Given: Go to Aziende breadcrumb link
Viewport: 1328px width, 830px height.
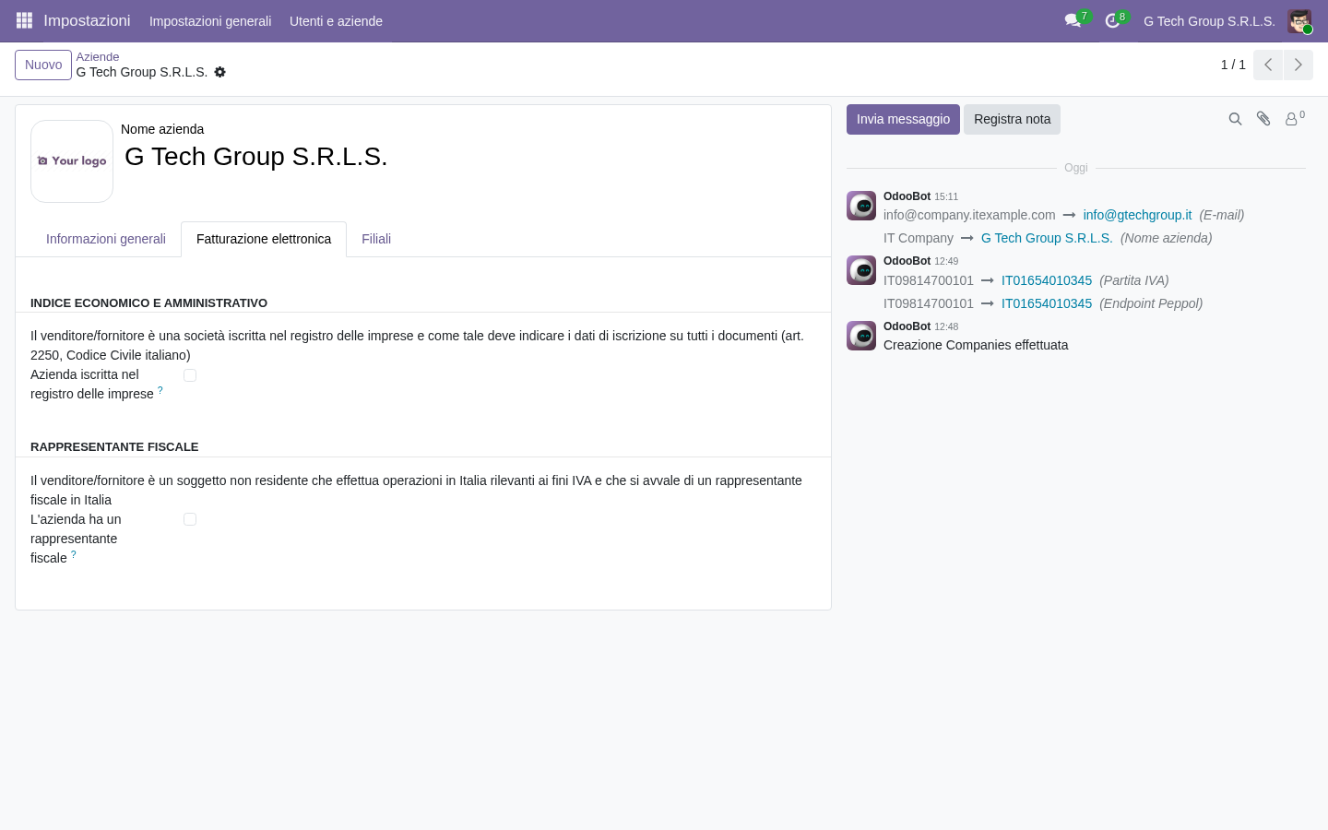Looking at the screenshot, I should point(98,57).
